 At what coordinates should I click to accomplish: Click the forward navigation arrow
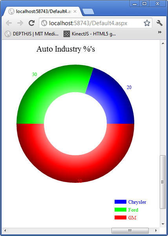click(x=20, y=23)
